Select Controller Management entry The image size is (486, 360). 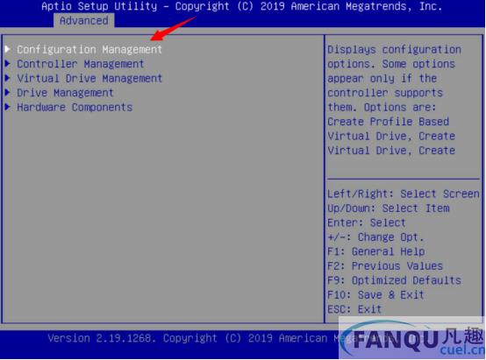pyautogui.click(x=81, y=64)
